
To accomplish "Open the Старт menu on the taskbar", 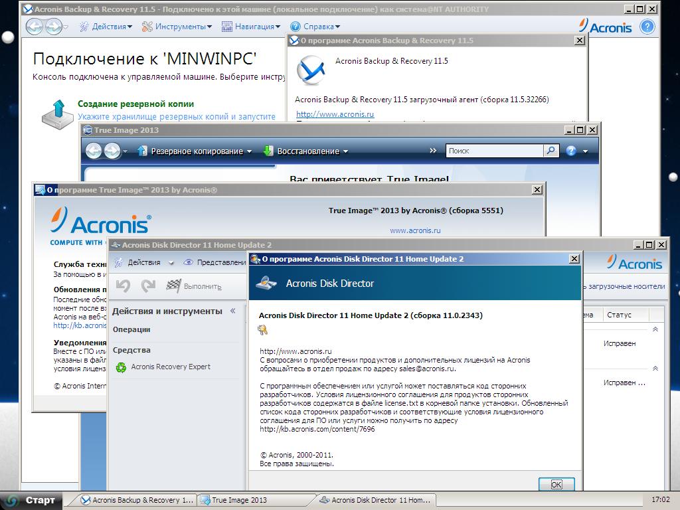I will (32, 500).
